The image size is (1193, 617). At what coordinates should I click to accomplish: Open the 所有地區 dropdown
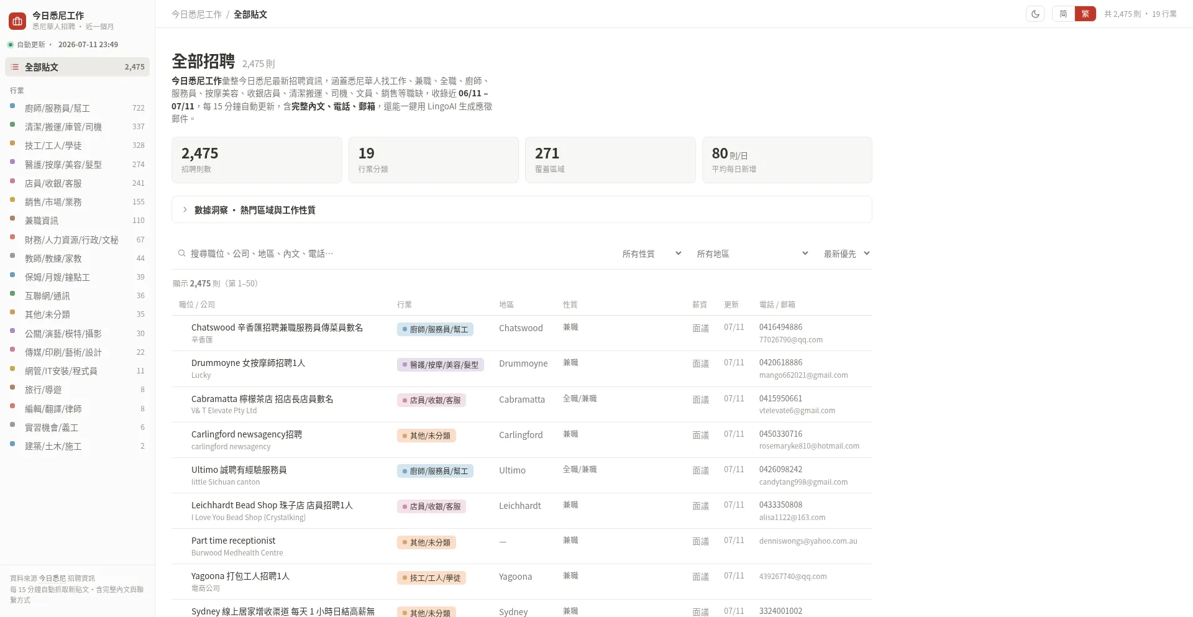pos(752,254)
